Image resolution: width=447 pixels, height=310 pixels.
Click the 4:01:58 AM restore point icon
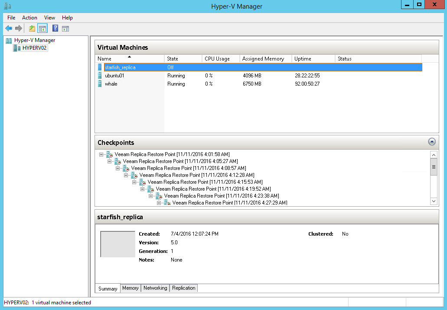109,154
